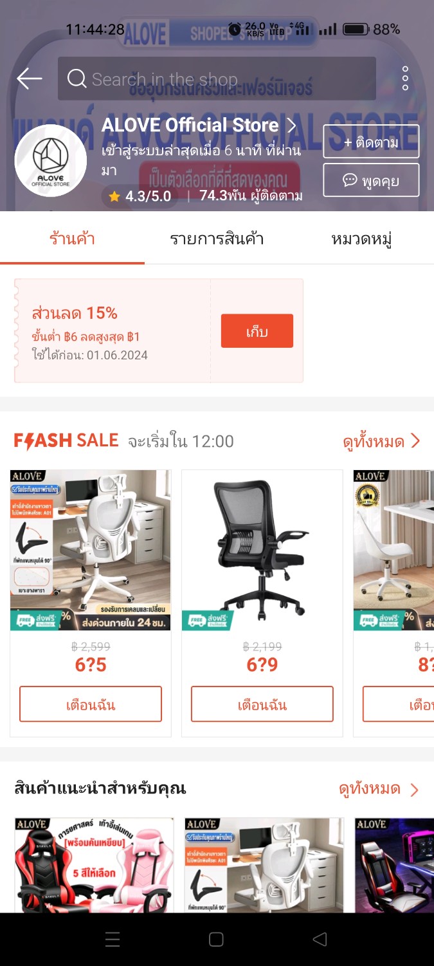Open the three-dot more options menu
This screenshot has width=434, height=966.
click(405, 79)
